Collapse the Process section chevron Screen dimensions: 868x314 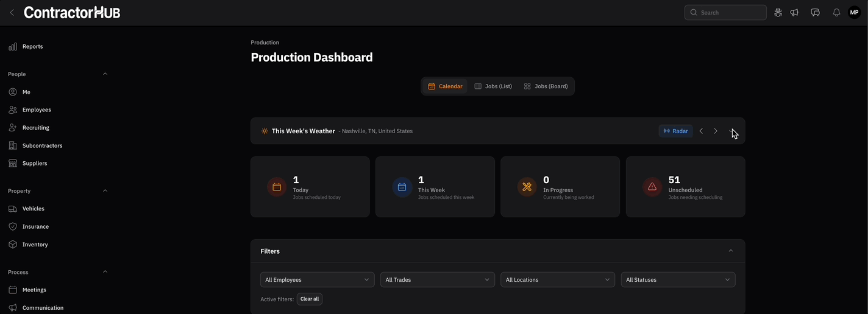click(105, 271)
